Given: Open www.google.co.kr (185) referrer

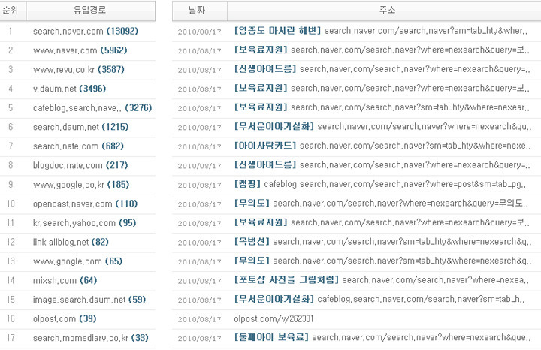Looking at the screenshot, I should tap(81, 185).
